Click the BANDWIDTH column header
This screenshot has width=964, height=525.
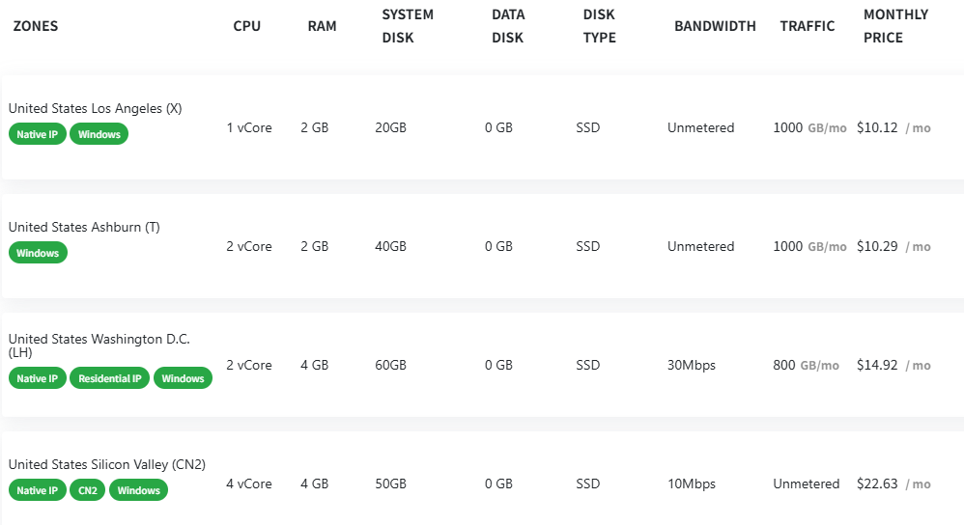715,26
